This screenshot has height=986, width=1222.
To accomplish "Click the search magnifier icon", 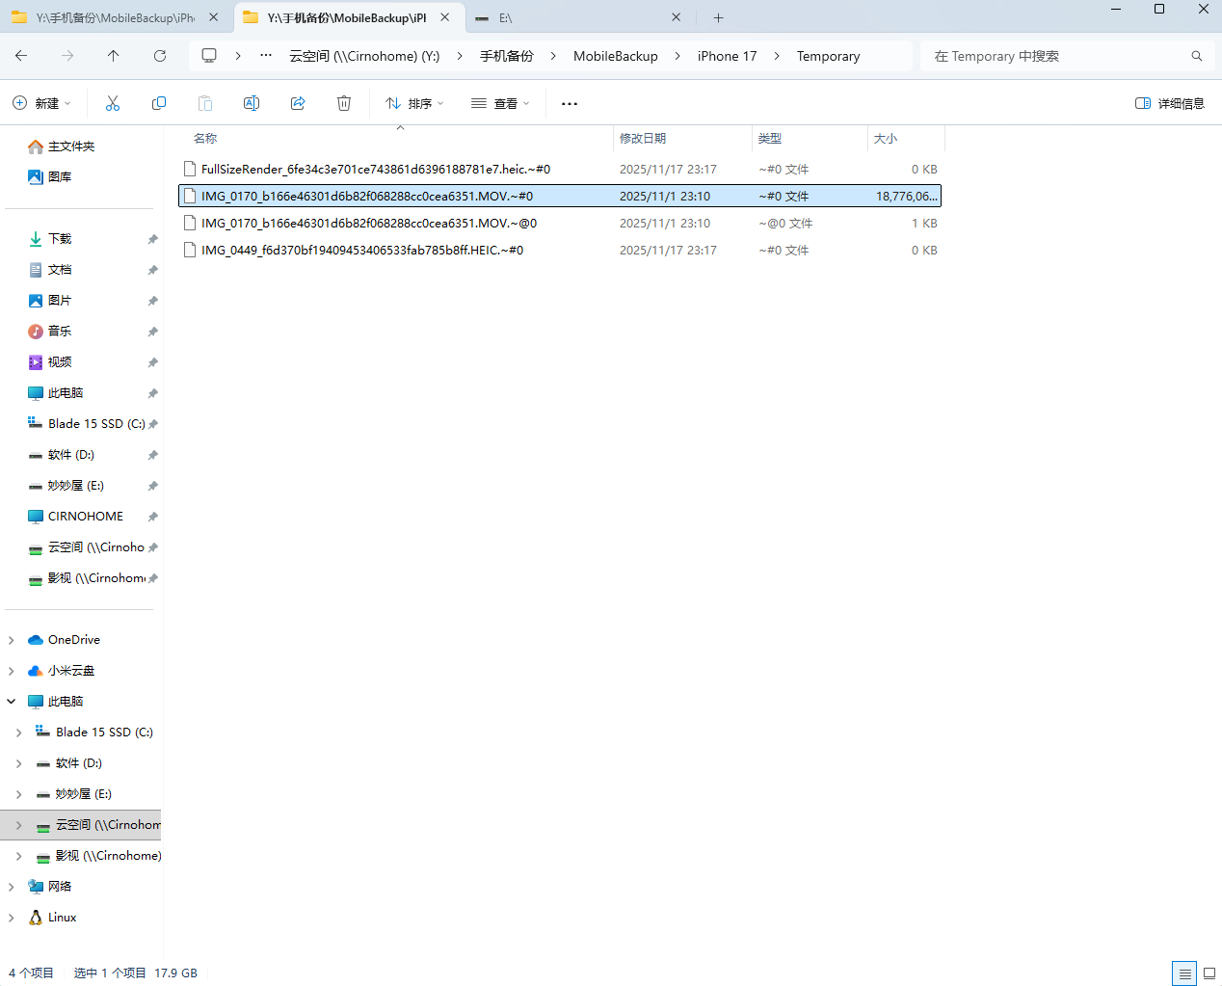I will (x=1197, y=56).
